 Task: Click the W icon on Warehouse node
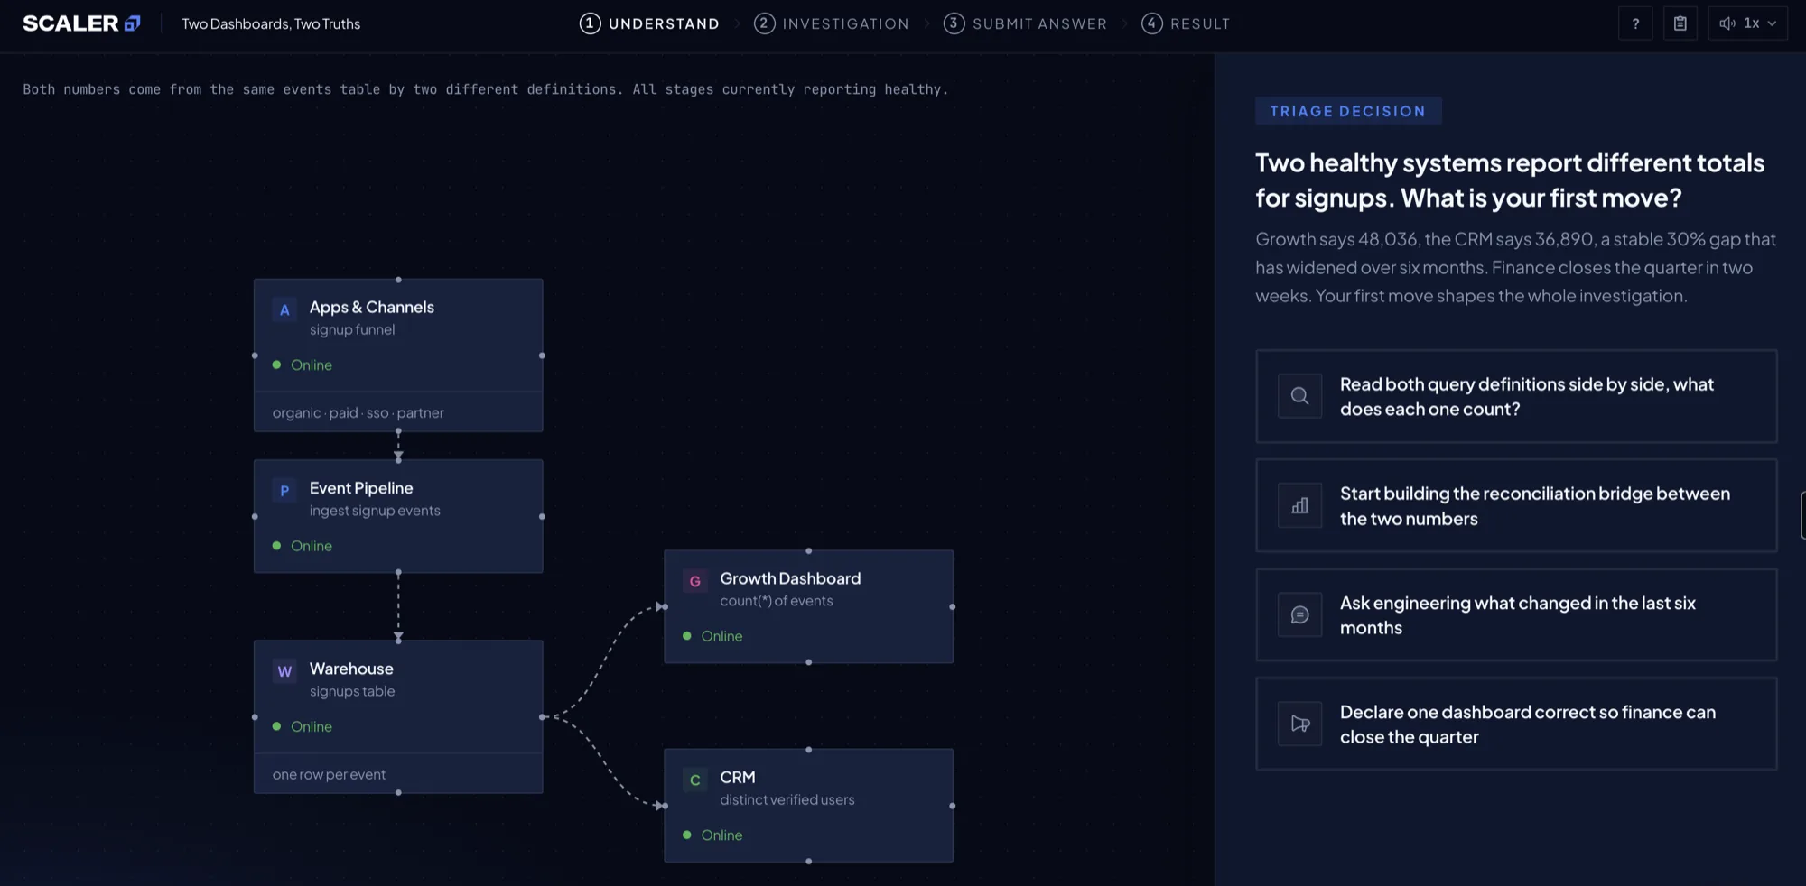(284, 671)
